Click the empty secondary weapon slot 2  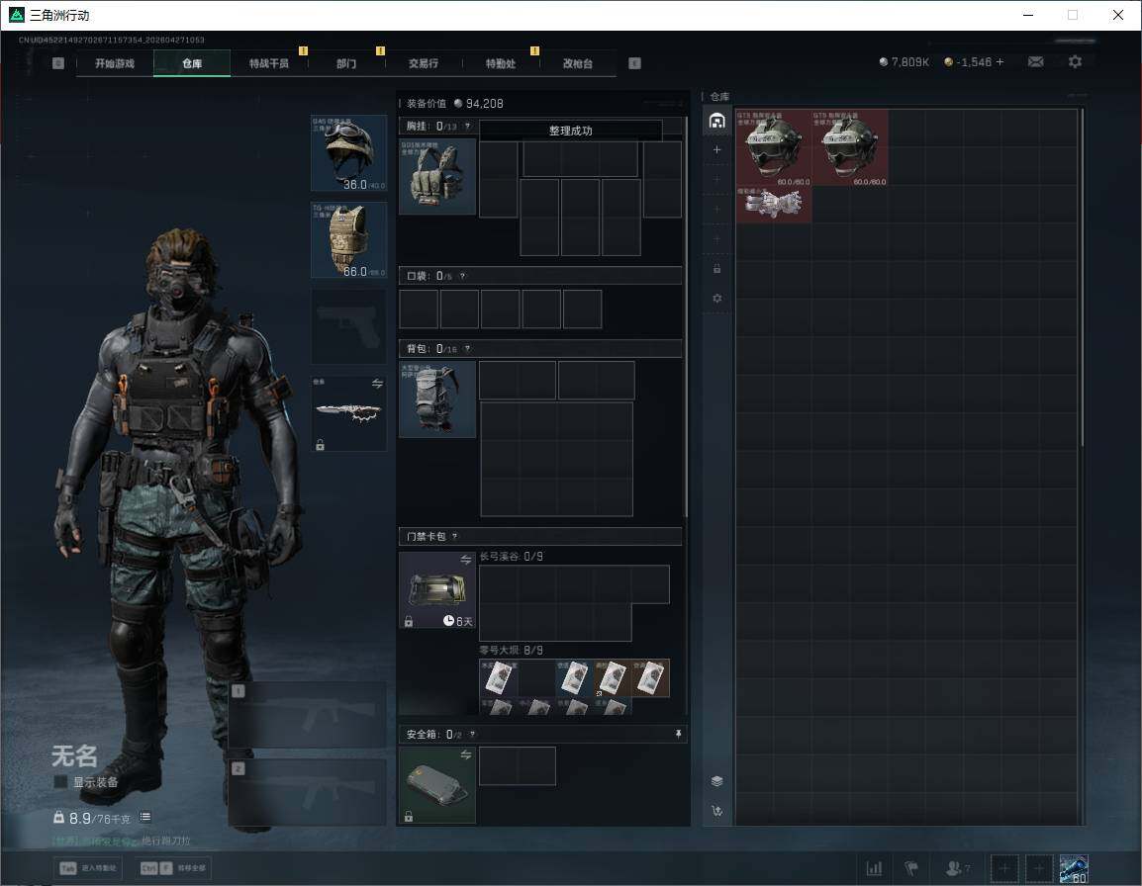[308, 792]
